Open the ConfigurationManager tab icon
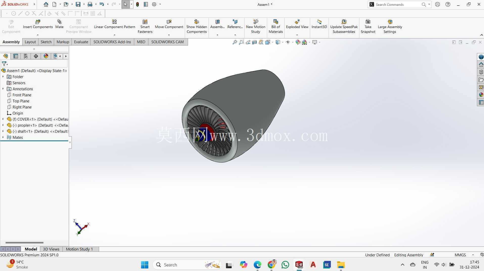Image resolution: width=484 pixels, height=271 pixels. click(26, 56)
